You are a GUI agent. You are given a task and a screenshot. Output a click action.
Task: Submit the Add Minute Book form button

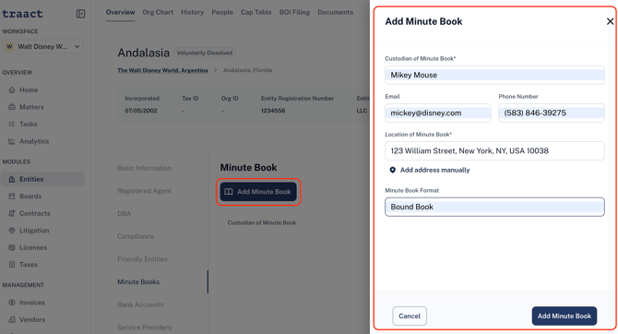[564, 316]
